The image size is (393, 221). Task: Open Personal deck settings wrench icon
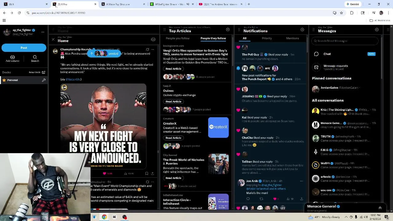[44, 80]
